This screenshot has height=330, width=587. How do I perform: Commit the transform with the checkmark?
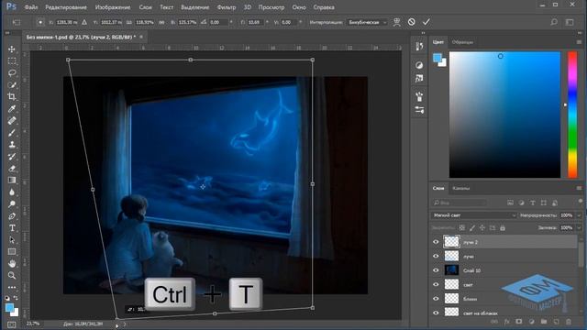426,22
